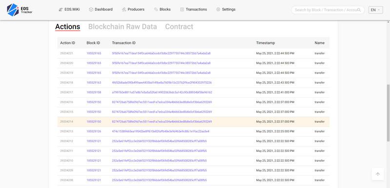The width and height of the screenshot is (390, 188).
Task: Click the icon beside Producers
Action: click(124, 9)
